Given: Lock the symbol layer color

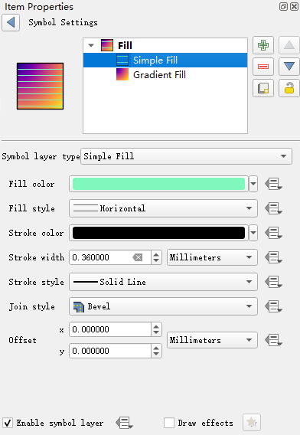Looking at the screenshot, I should (x=289, y=88).
